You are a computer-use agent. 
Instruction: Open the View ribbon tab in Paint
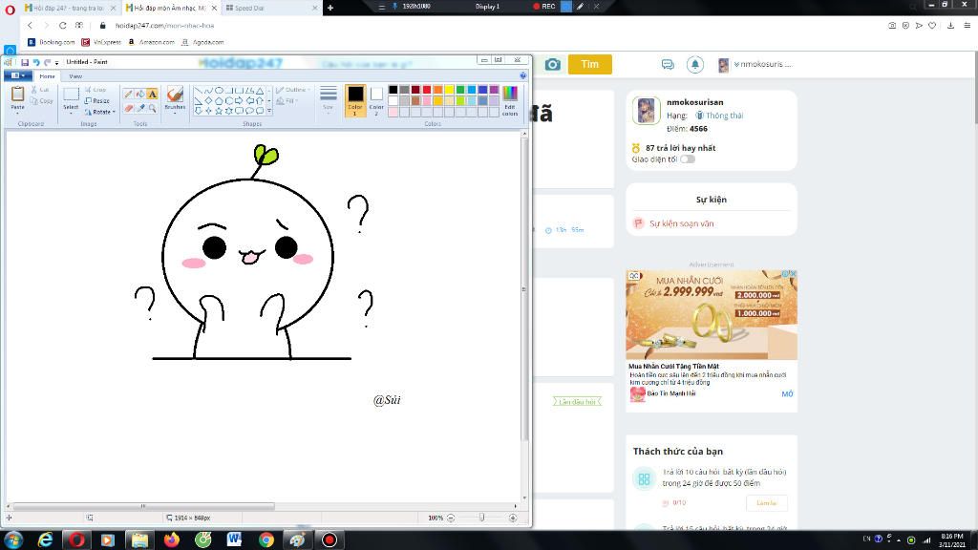tap(75, 76)
